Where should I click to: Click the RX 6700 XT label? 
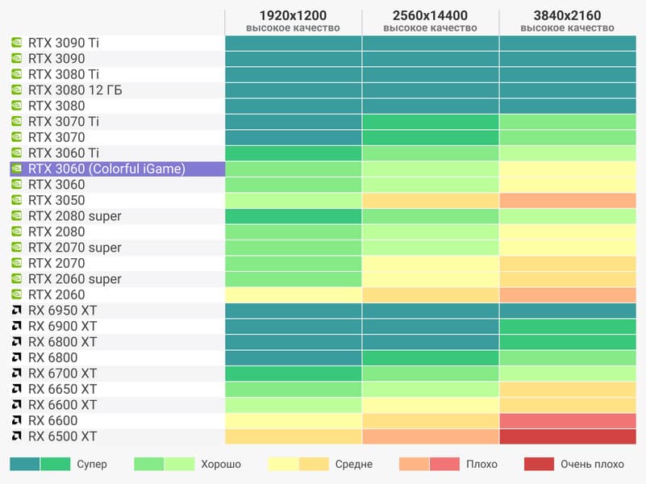62,373
